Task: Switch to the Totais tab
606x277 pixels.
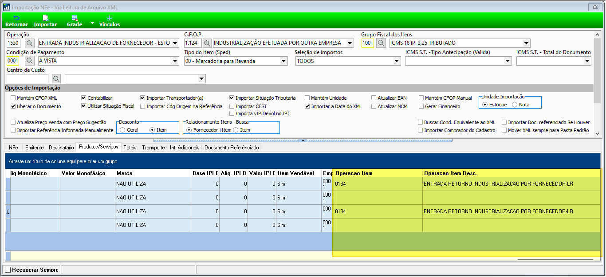Action: (x=130, y=148)
